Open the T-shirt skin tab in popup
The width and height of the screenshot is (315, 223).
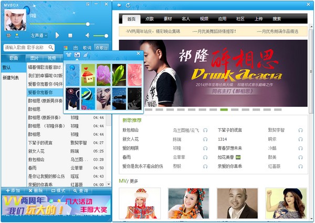(x=68, y=54)
